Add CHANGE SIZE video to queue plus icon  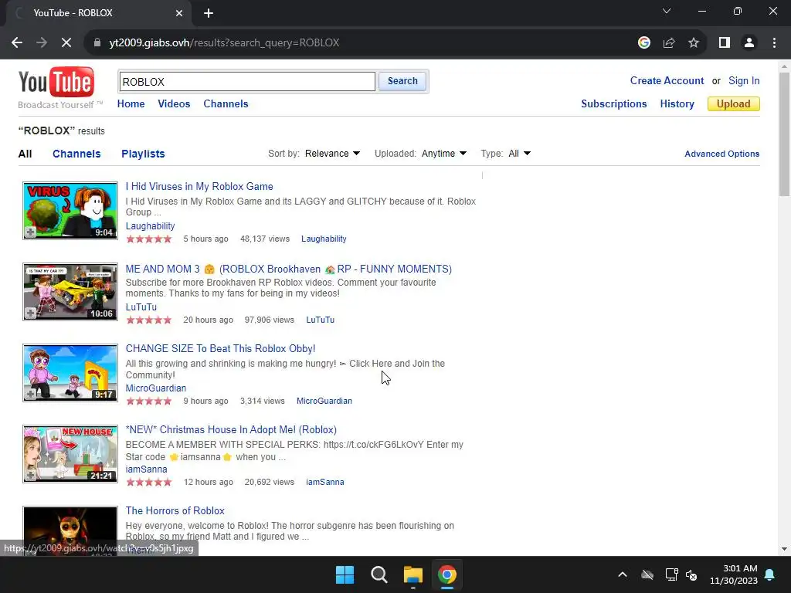[30, 395]
